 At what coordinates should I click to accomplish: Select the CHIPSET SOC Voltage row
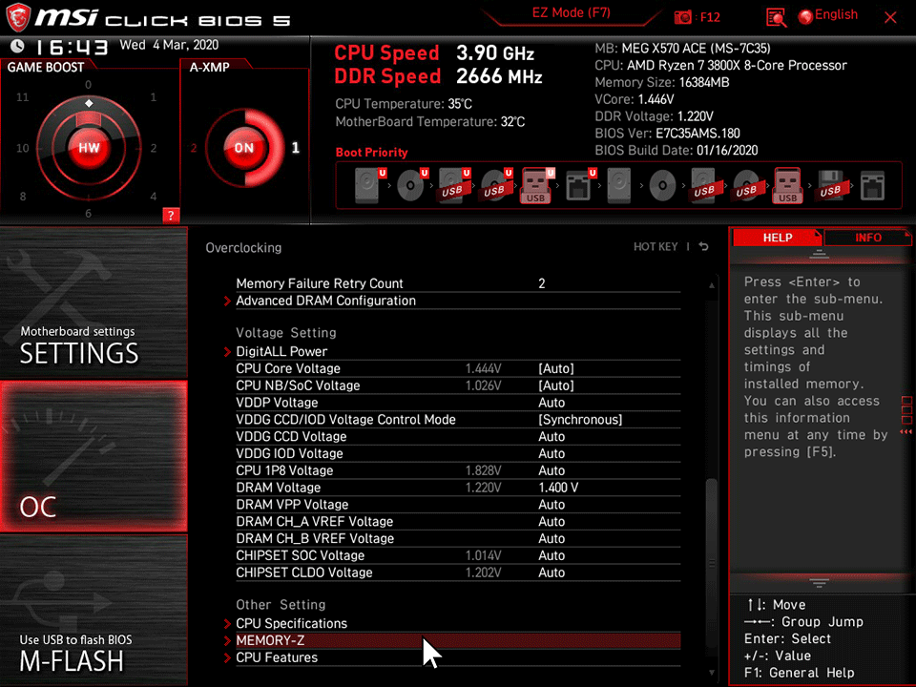pyautogui.click(x=457, y=555)
